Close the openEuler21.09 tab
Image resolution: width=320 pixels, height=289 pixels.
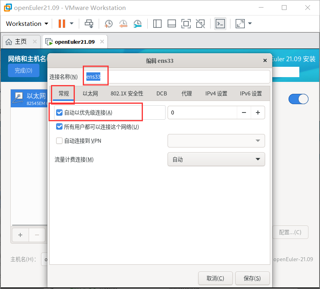click(102, 42)
